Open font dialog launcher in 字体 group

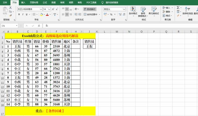58,20
